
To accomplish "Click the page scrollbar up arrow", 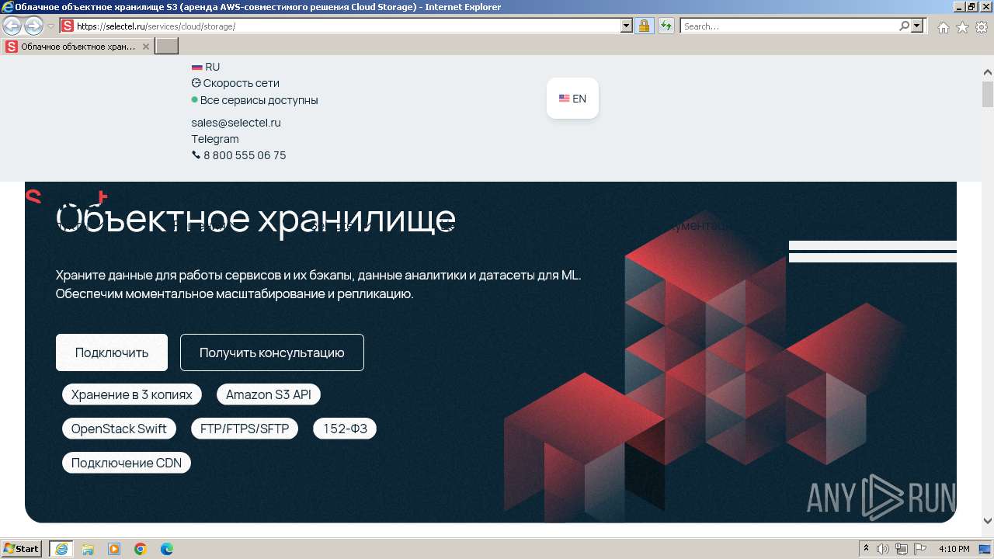I will [988, 72].
